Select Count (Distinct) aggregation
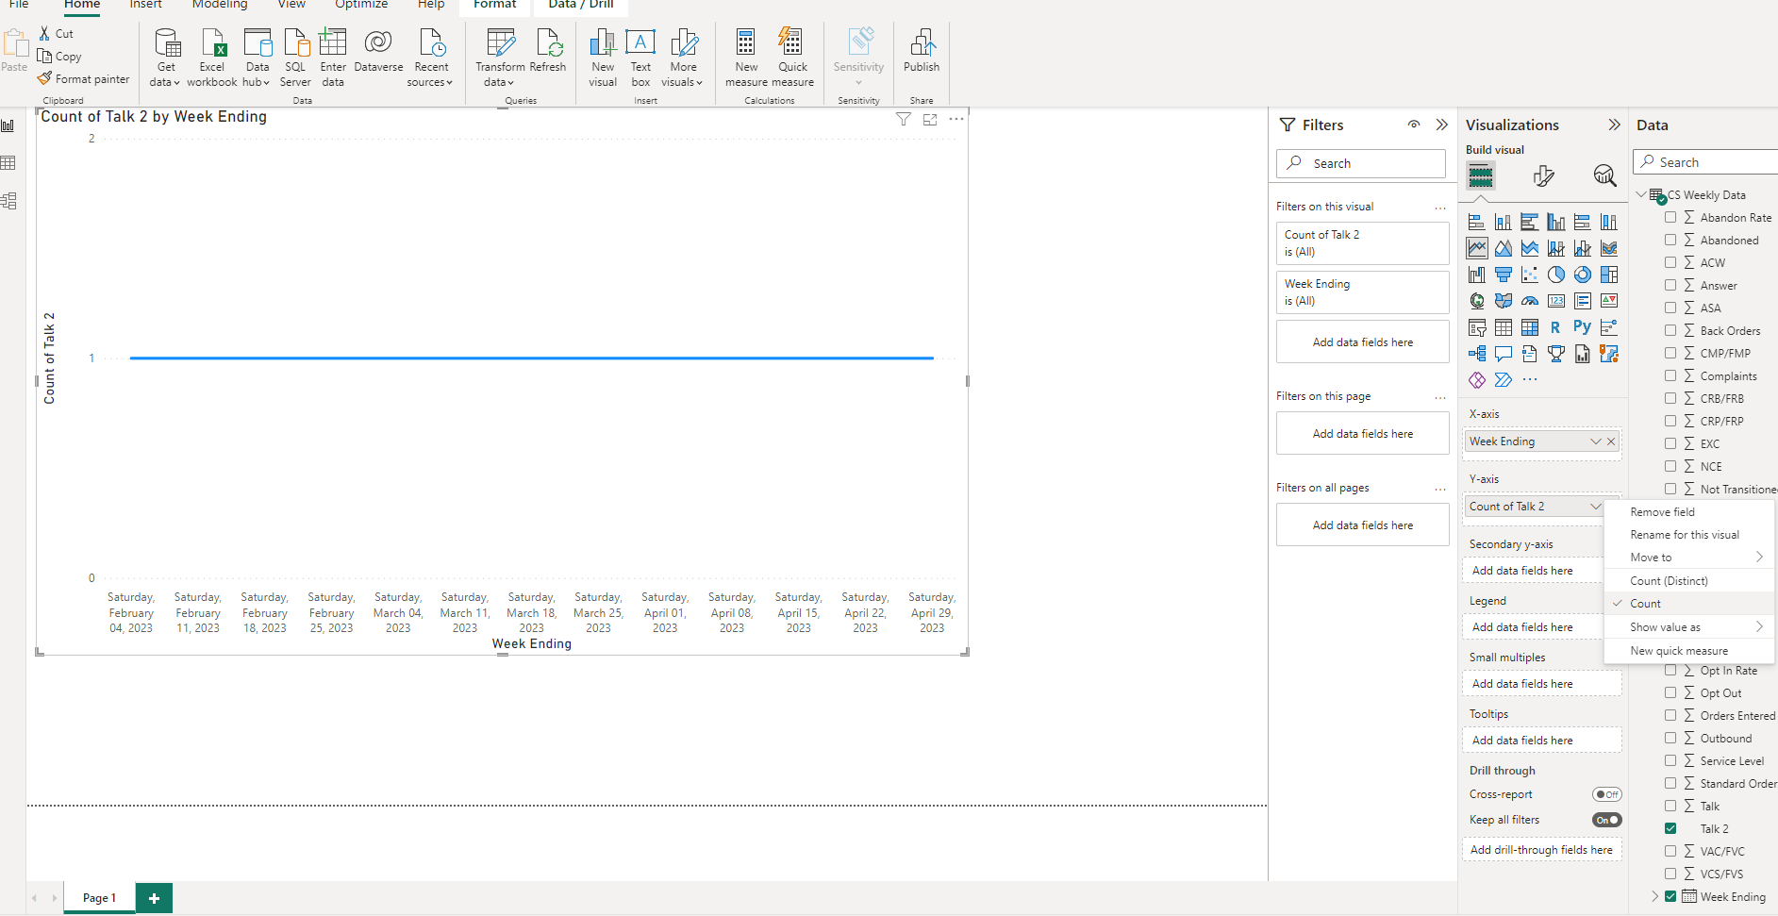 [x=1688, y=581]
